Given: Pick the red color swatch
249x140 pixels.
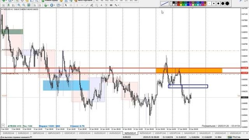Looking at the screenshot, I should click(x=179, y=5).
